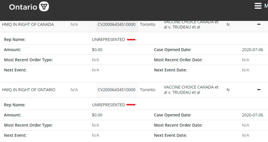Click UNREPRESENTED under HMQ IN RIGHT OF CANADA
The width and height of the screenshot is (268, 142).
108,40
